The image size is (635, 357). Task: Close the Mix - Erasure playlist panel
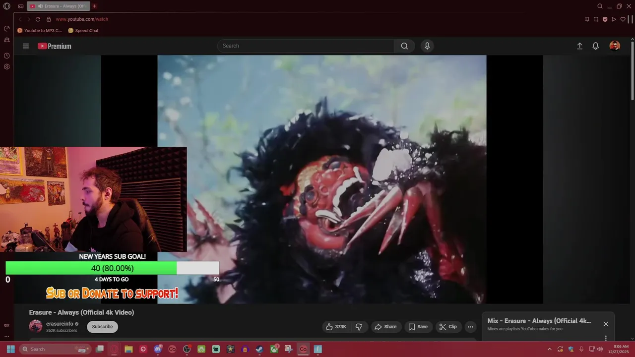click(x=606, y=324)
